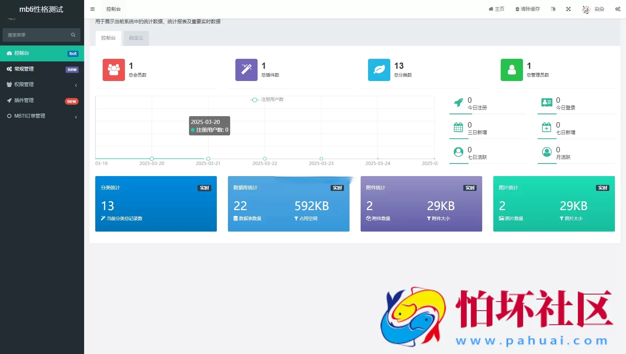Viewport: 626px width, 354px height.
Task: Click the green administrator user icon
Action: point(511,70)
